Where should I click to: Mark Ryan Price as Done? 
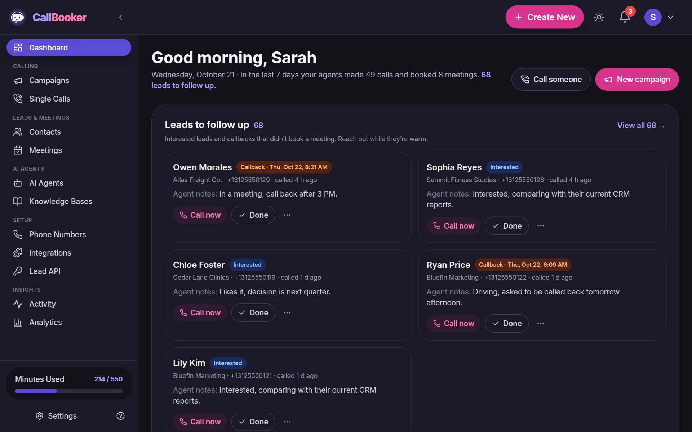(507, 323)
